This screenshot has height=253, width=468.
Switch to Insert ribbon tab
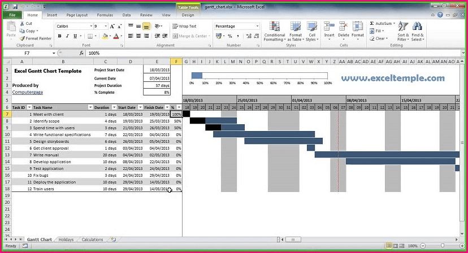(x=52, y=15)
